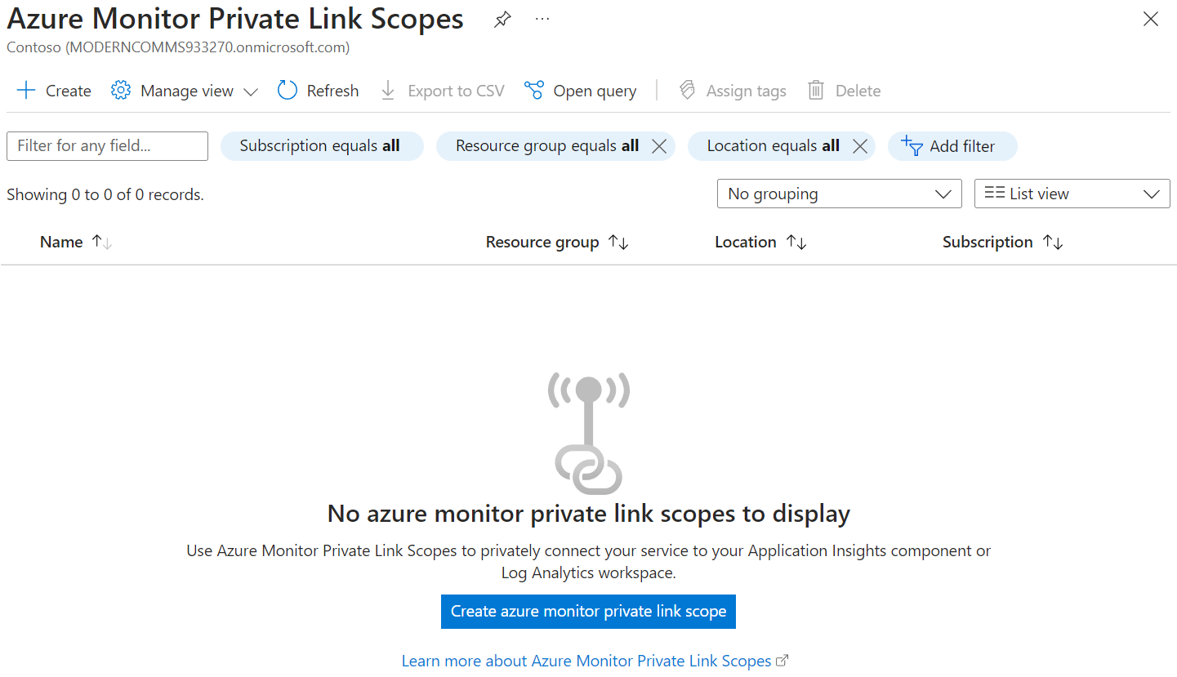Open the Location equals all filter
The image size is (1177, 677).
tap(773, 146)
